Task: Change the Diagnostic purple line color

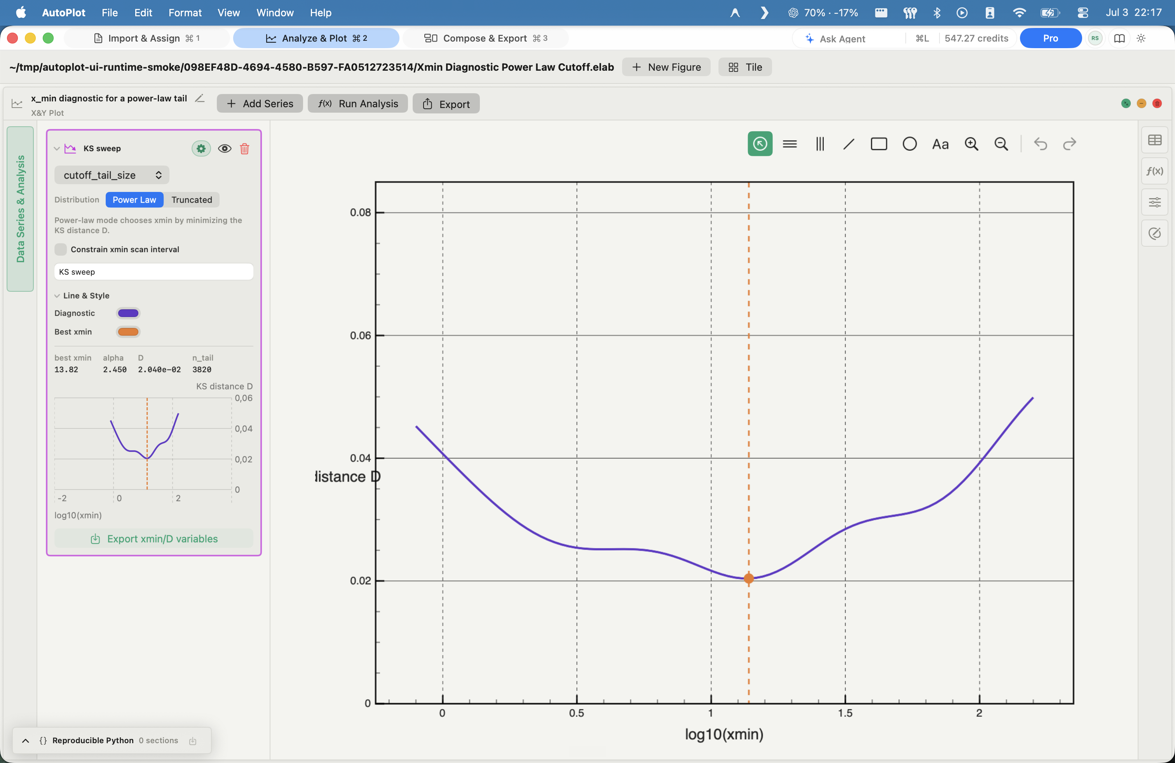Action: [x=128, y=313]
